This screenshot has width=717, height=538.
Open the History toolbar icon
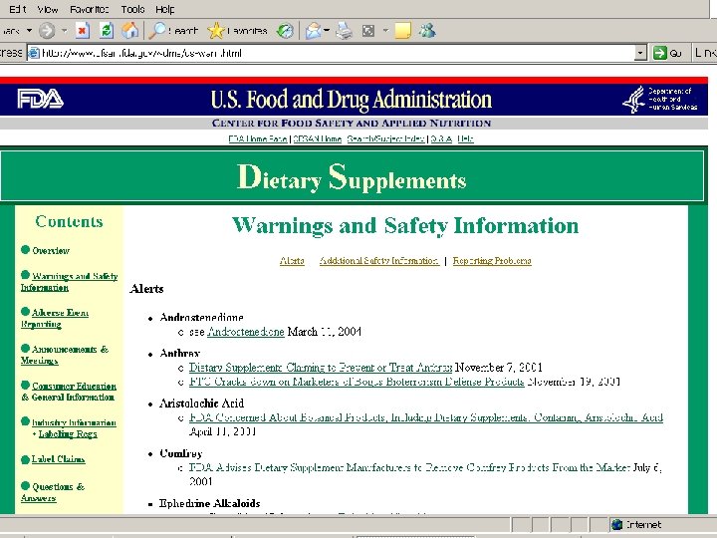coord(286,31)
